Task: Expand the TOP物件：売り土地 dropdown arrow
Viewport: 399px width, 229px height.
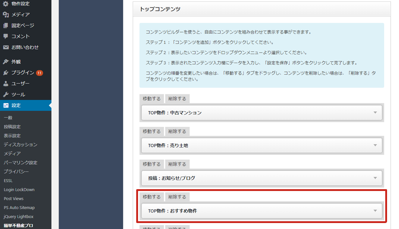Action: (x=375, y=145)
